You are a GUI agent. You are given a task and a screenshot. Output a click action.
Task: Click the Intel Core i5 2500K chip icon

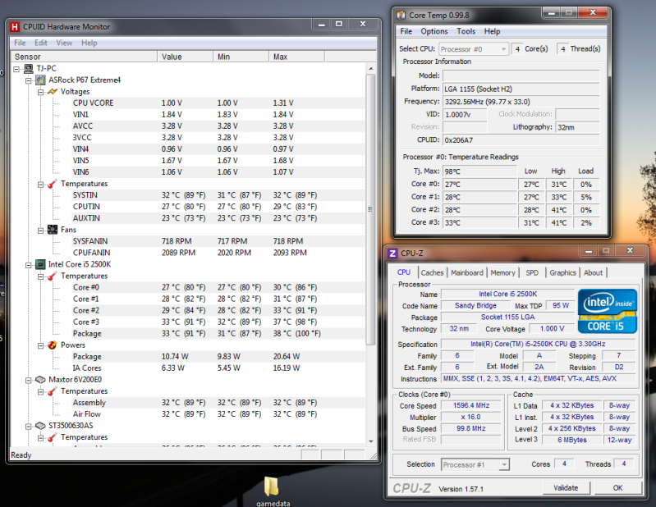tap(40, 265)
